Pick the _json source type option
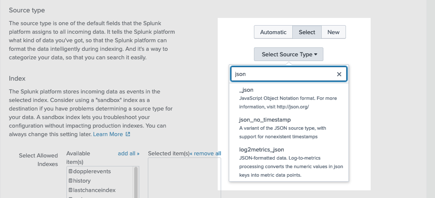The image size is (435, 198). [x=288, y=98]
